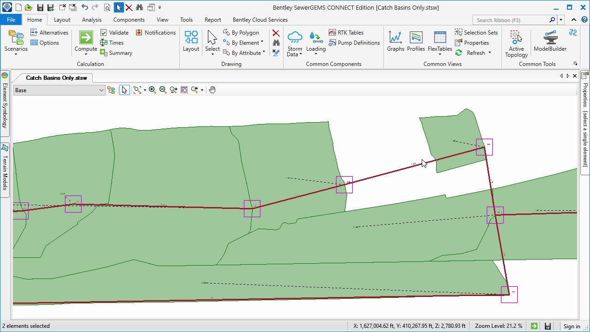Open Pump Definitions
This screenshot has height=332, width=590.
pos(354,43)
